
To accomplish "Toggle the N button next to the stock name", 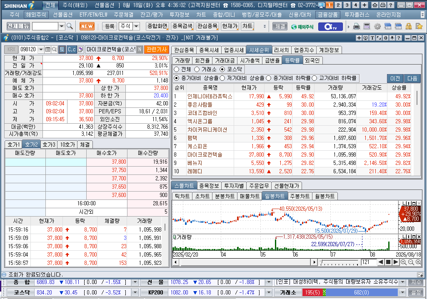I will point(140,49).
